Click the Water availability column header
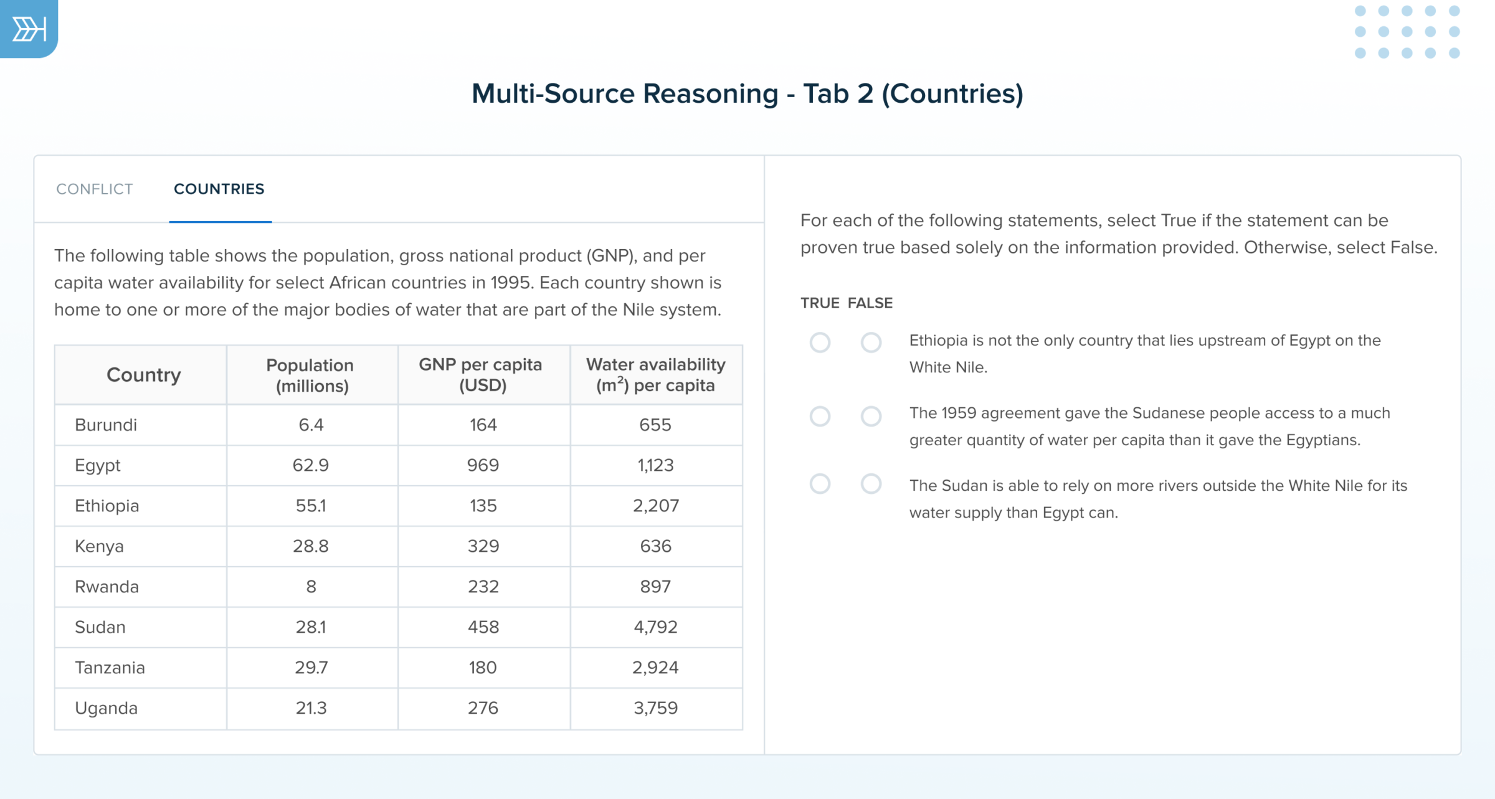Viewport: 1495px width, 799px height. click(x=655, y=374)
